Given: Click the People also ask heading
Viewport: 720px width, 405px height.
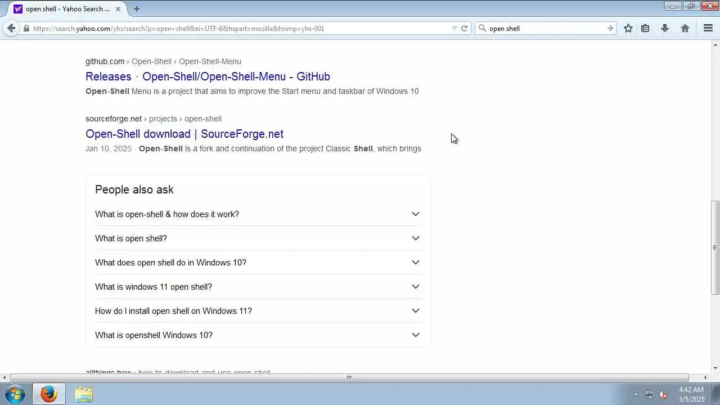Looking at the screenshot, I should click(x=134, y=190).
